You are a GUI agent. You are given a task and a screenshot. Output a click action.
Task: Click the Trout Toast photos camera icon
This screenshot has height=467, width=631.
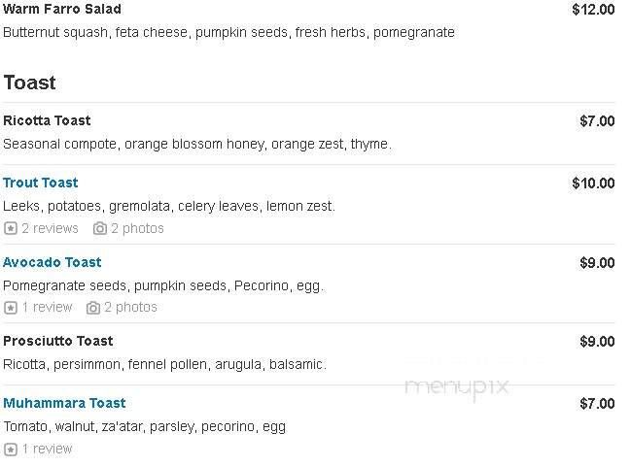100,229
